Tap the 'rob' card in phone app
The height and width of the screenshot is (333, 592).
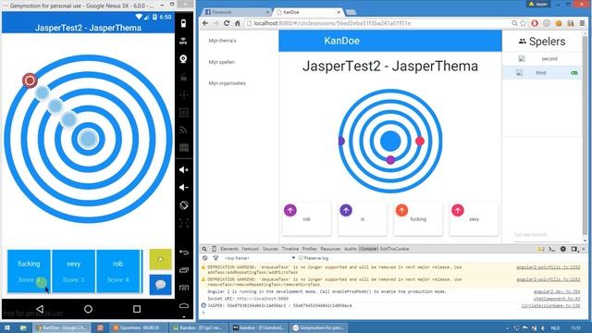[x=118, y=271]
